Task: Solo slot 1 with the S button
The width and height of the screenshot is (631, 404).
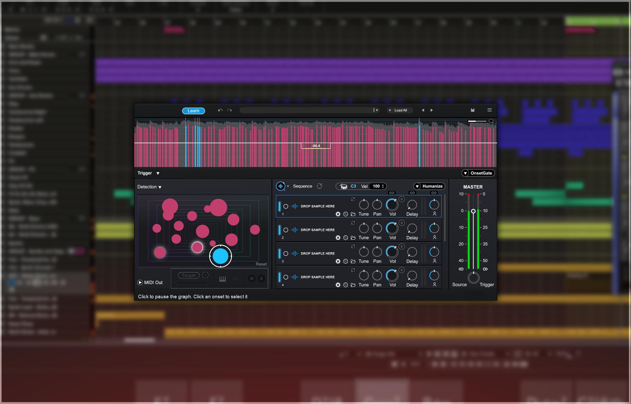Action: click(x=401, y=199)
